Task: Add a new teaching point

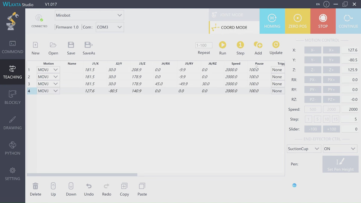Action: coord(258,45)
